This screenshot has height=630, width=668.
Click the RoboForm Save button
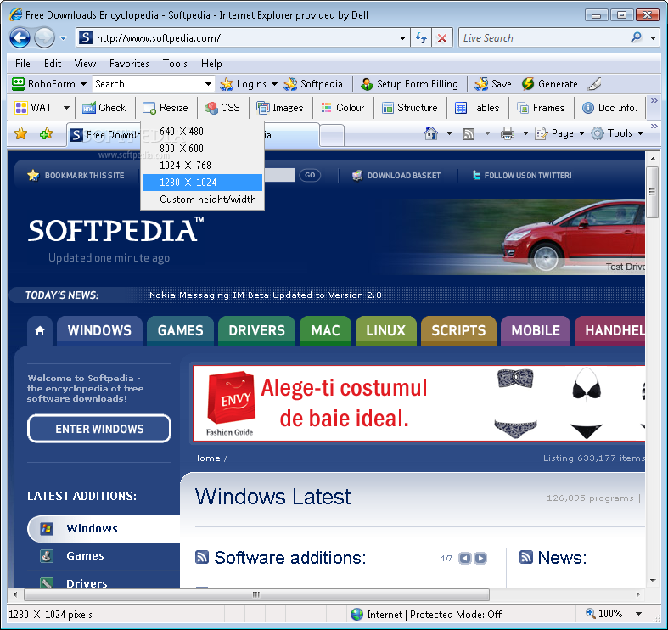coord(493,84)
